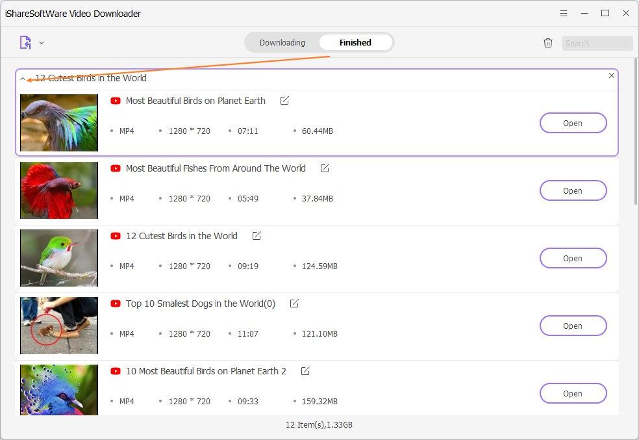Select the Finished tab
The image size is (639, 440).
pos(355,42)
